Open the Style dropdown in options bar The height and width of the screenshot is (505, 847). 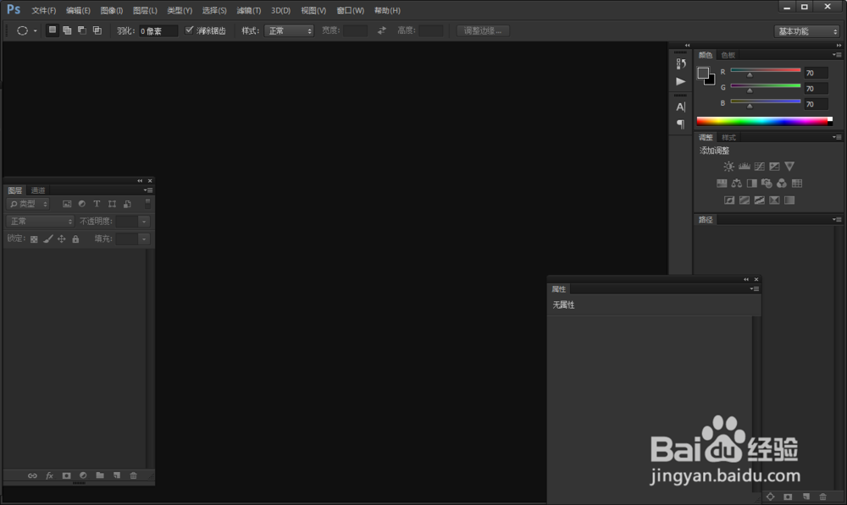(289, 30)
